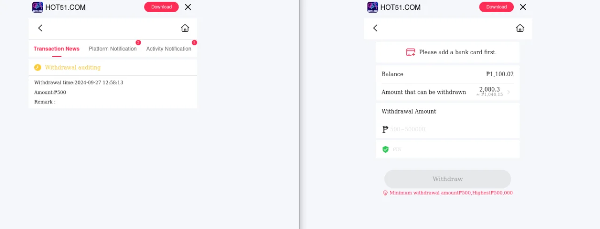This screenshot has width=600, height=229.
Task: Select the Transaction News tab
Action: 57,49
